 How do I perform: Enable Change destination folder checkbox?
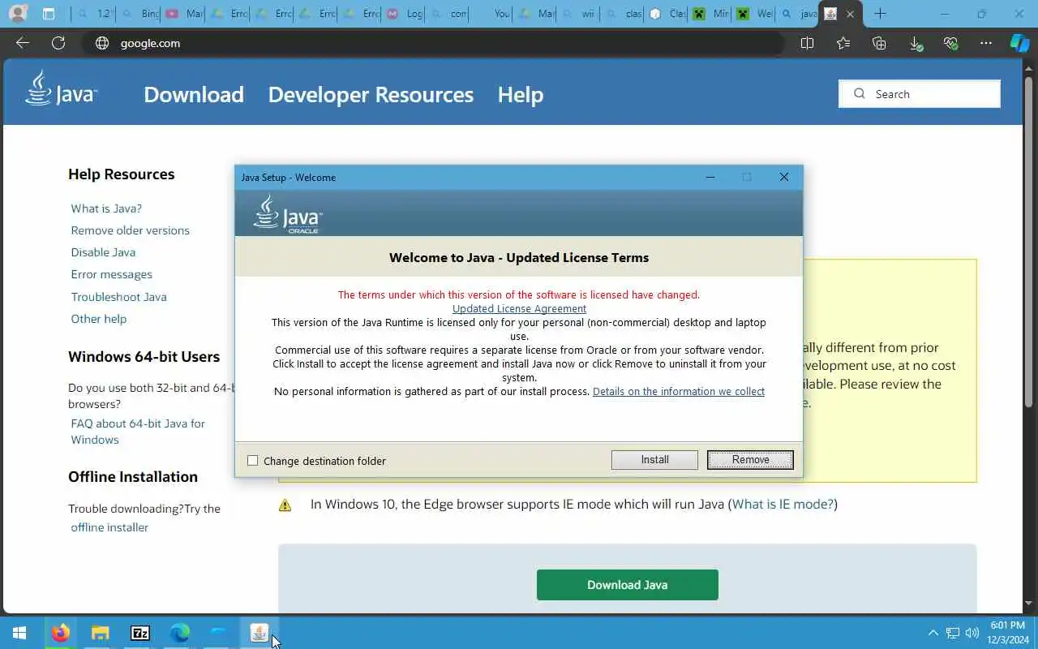click(x=253, y=461)
